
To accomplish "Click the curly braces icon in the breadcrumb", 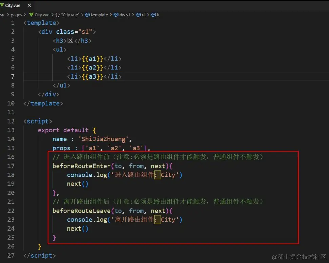I will [x=58, y=15].
